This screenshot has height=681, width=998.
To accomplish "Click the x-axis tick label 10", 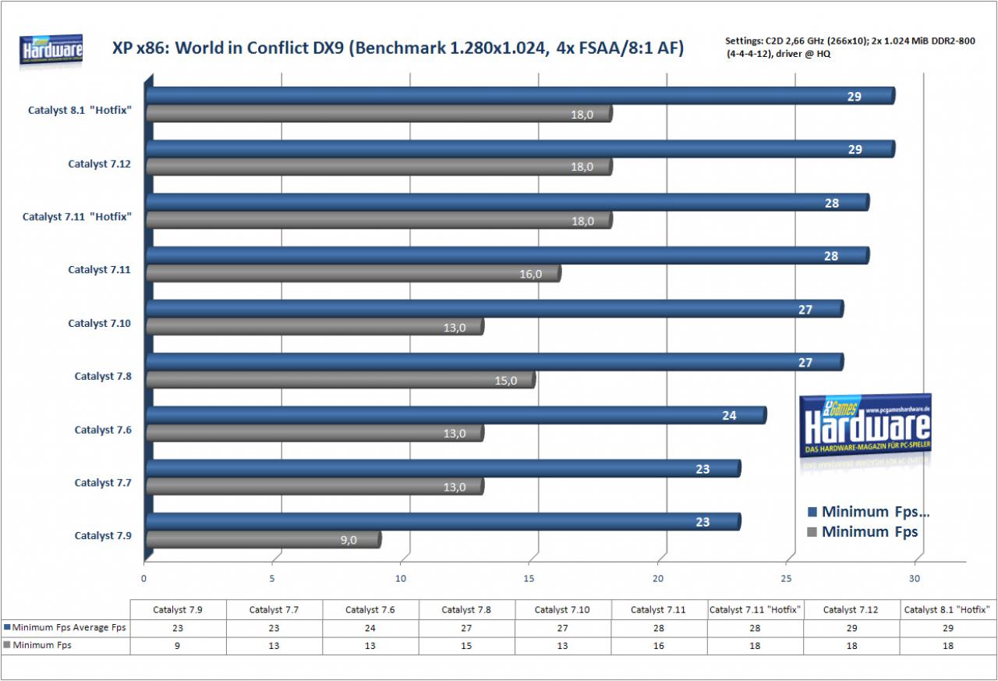I will pyautogui.click(x=401, y=579).
